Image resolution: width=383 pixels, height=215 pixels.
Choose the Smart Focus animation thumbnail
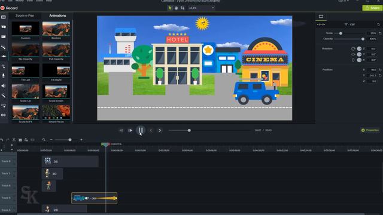(x=56, y=112)
